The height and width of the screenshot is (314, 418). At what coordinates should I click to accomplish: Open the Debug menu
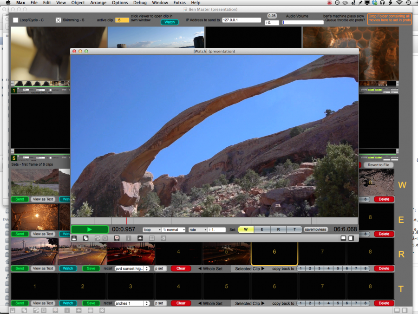[140, 3]
